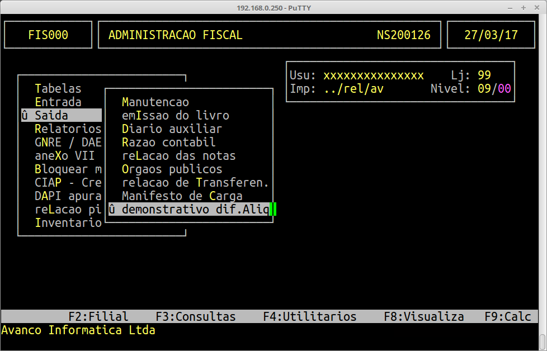Select Entrada in main menu
This screenshot has height=351, width=547.
point(58,102)
